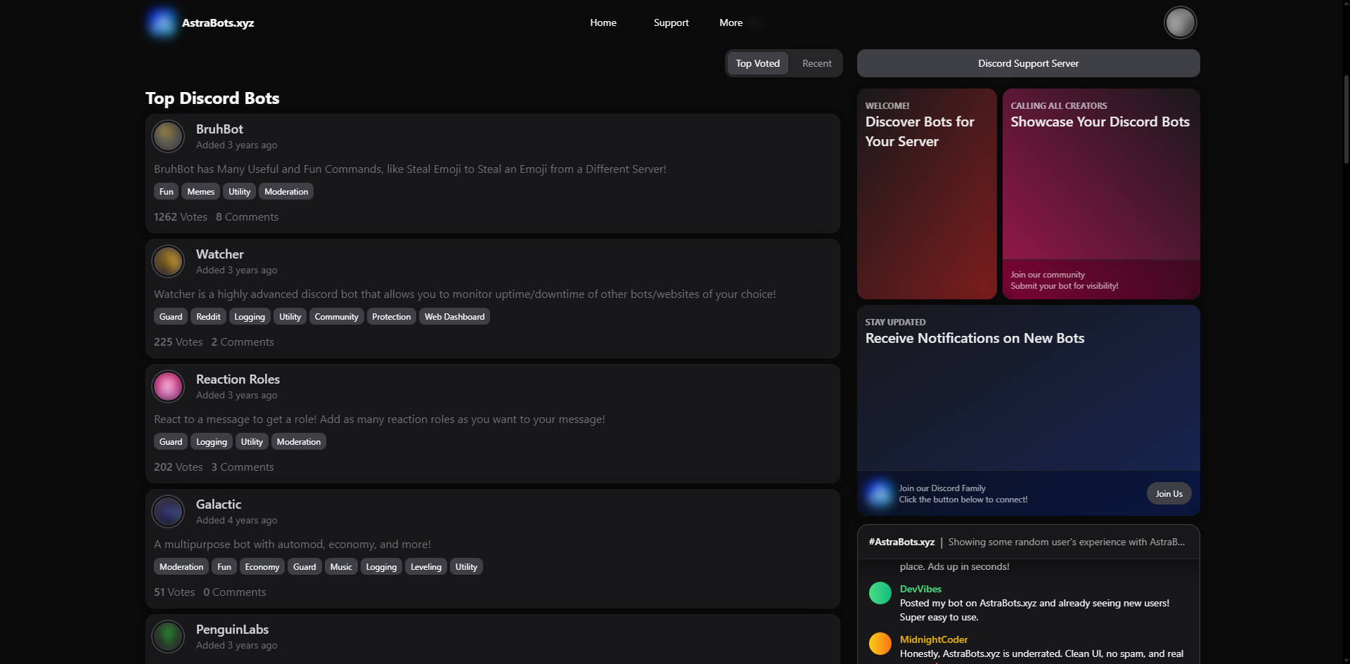The image size is (1350, 664).
Task: Select Reaction Roles' Guard tag
Action: click(x=171, y=442)
